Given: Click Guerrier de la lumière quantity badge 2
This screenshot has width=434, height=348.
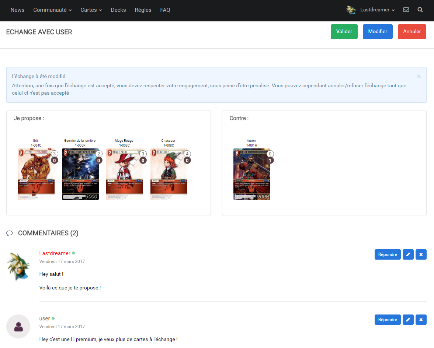Looking at the screenshot, I should click(98, 154).
